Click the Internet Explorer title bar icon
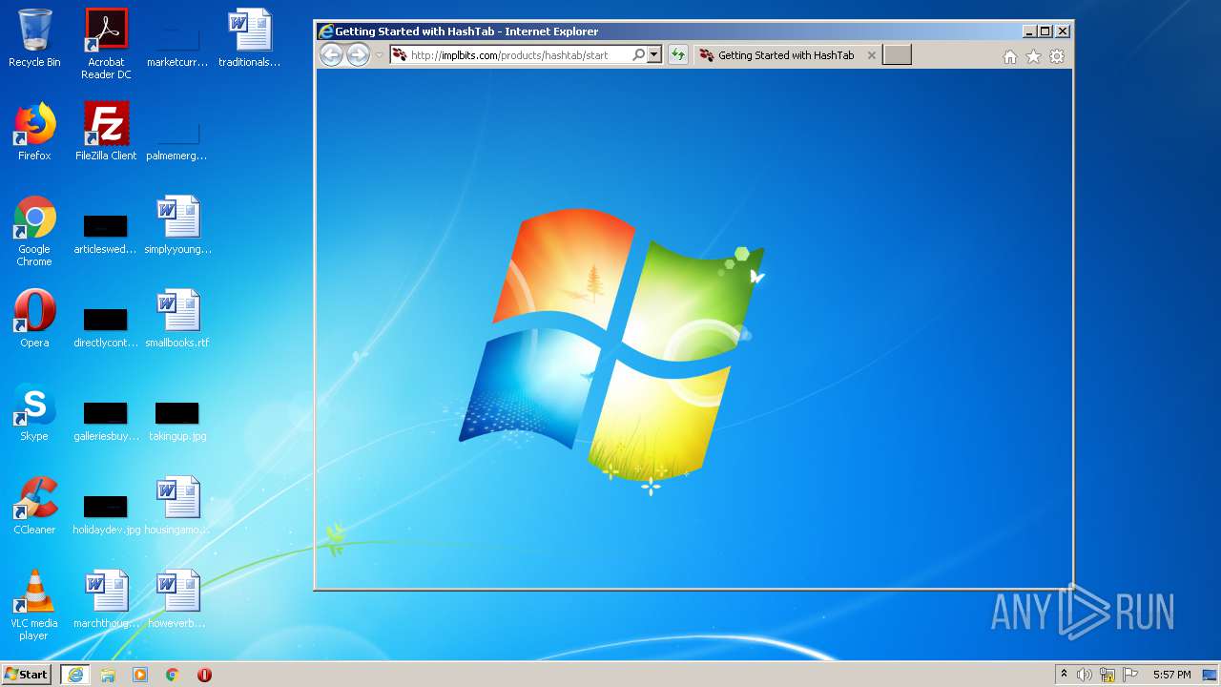Viewport: 1221px width, 687px height. [325, 31]
